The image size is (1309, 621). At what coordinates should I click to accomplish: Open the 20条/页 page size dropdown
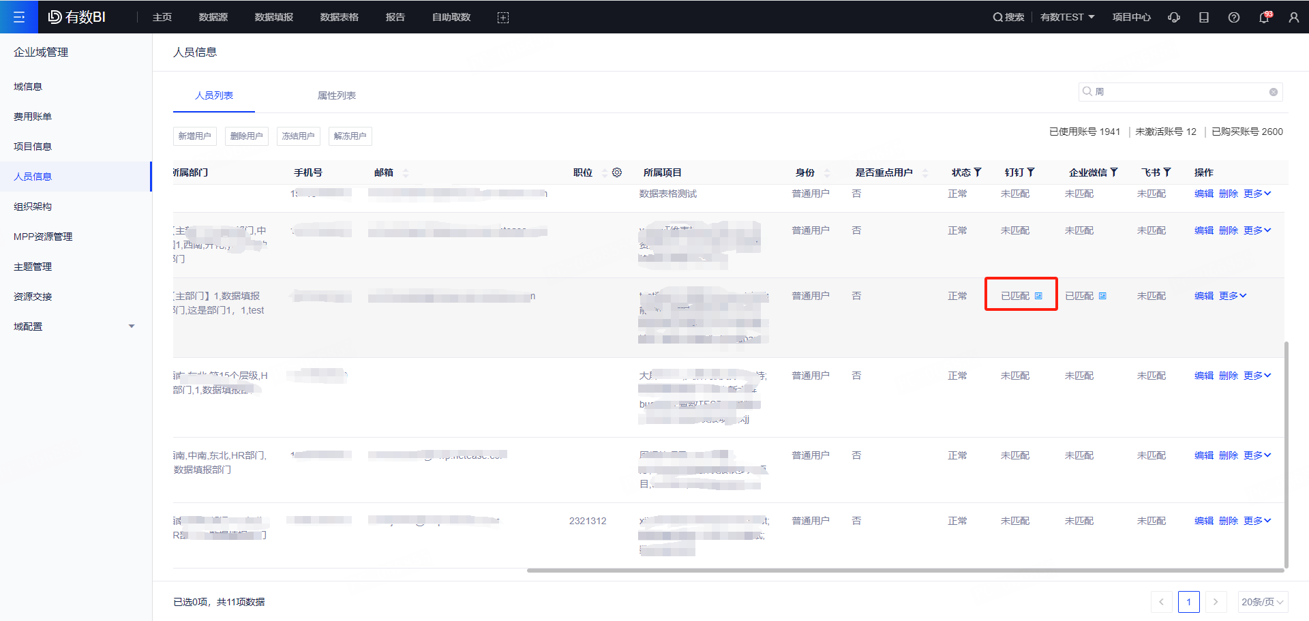coord(1263,602)
